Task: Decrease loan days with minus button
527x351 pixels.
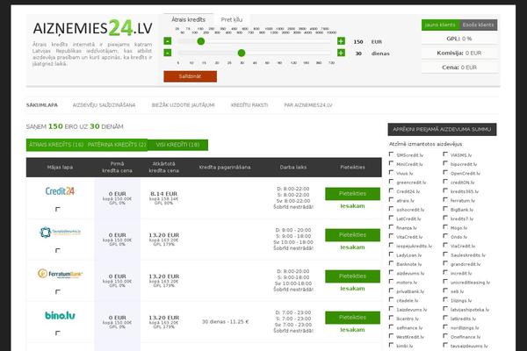Action: coord(168,53)
